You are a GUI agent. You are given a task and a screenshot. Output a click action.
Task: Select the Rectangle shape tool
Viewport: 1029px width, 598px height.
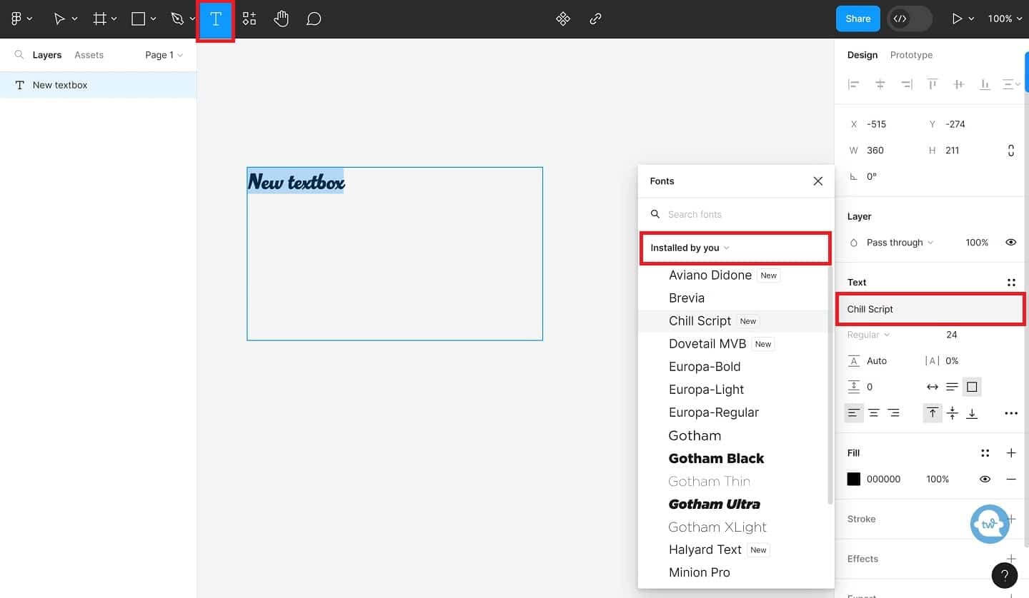tap(138, 19)
